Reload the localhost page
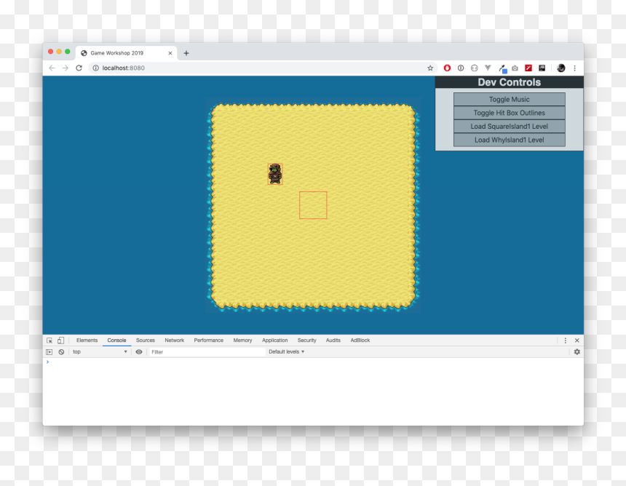The width and height of the screenshot is (626, 486). [79, 68]
